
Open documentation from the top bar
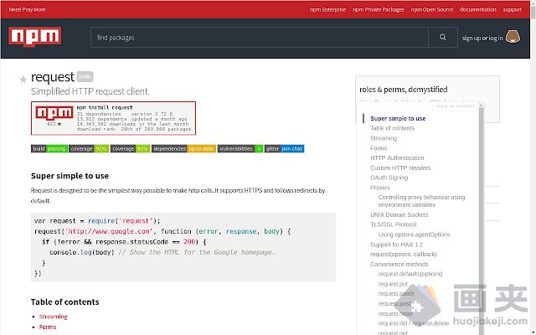tap(477, 9)
